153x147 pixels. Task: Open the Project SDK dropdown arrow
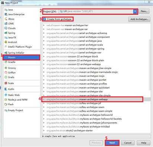pyautogui.click(x=135, y=12)
